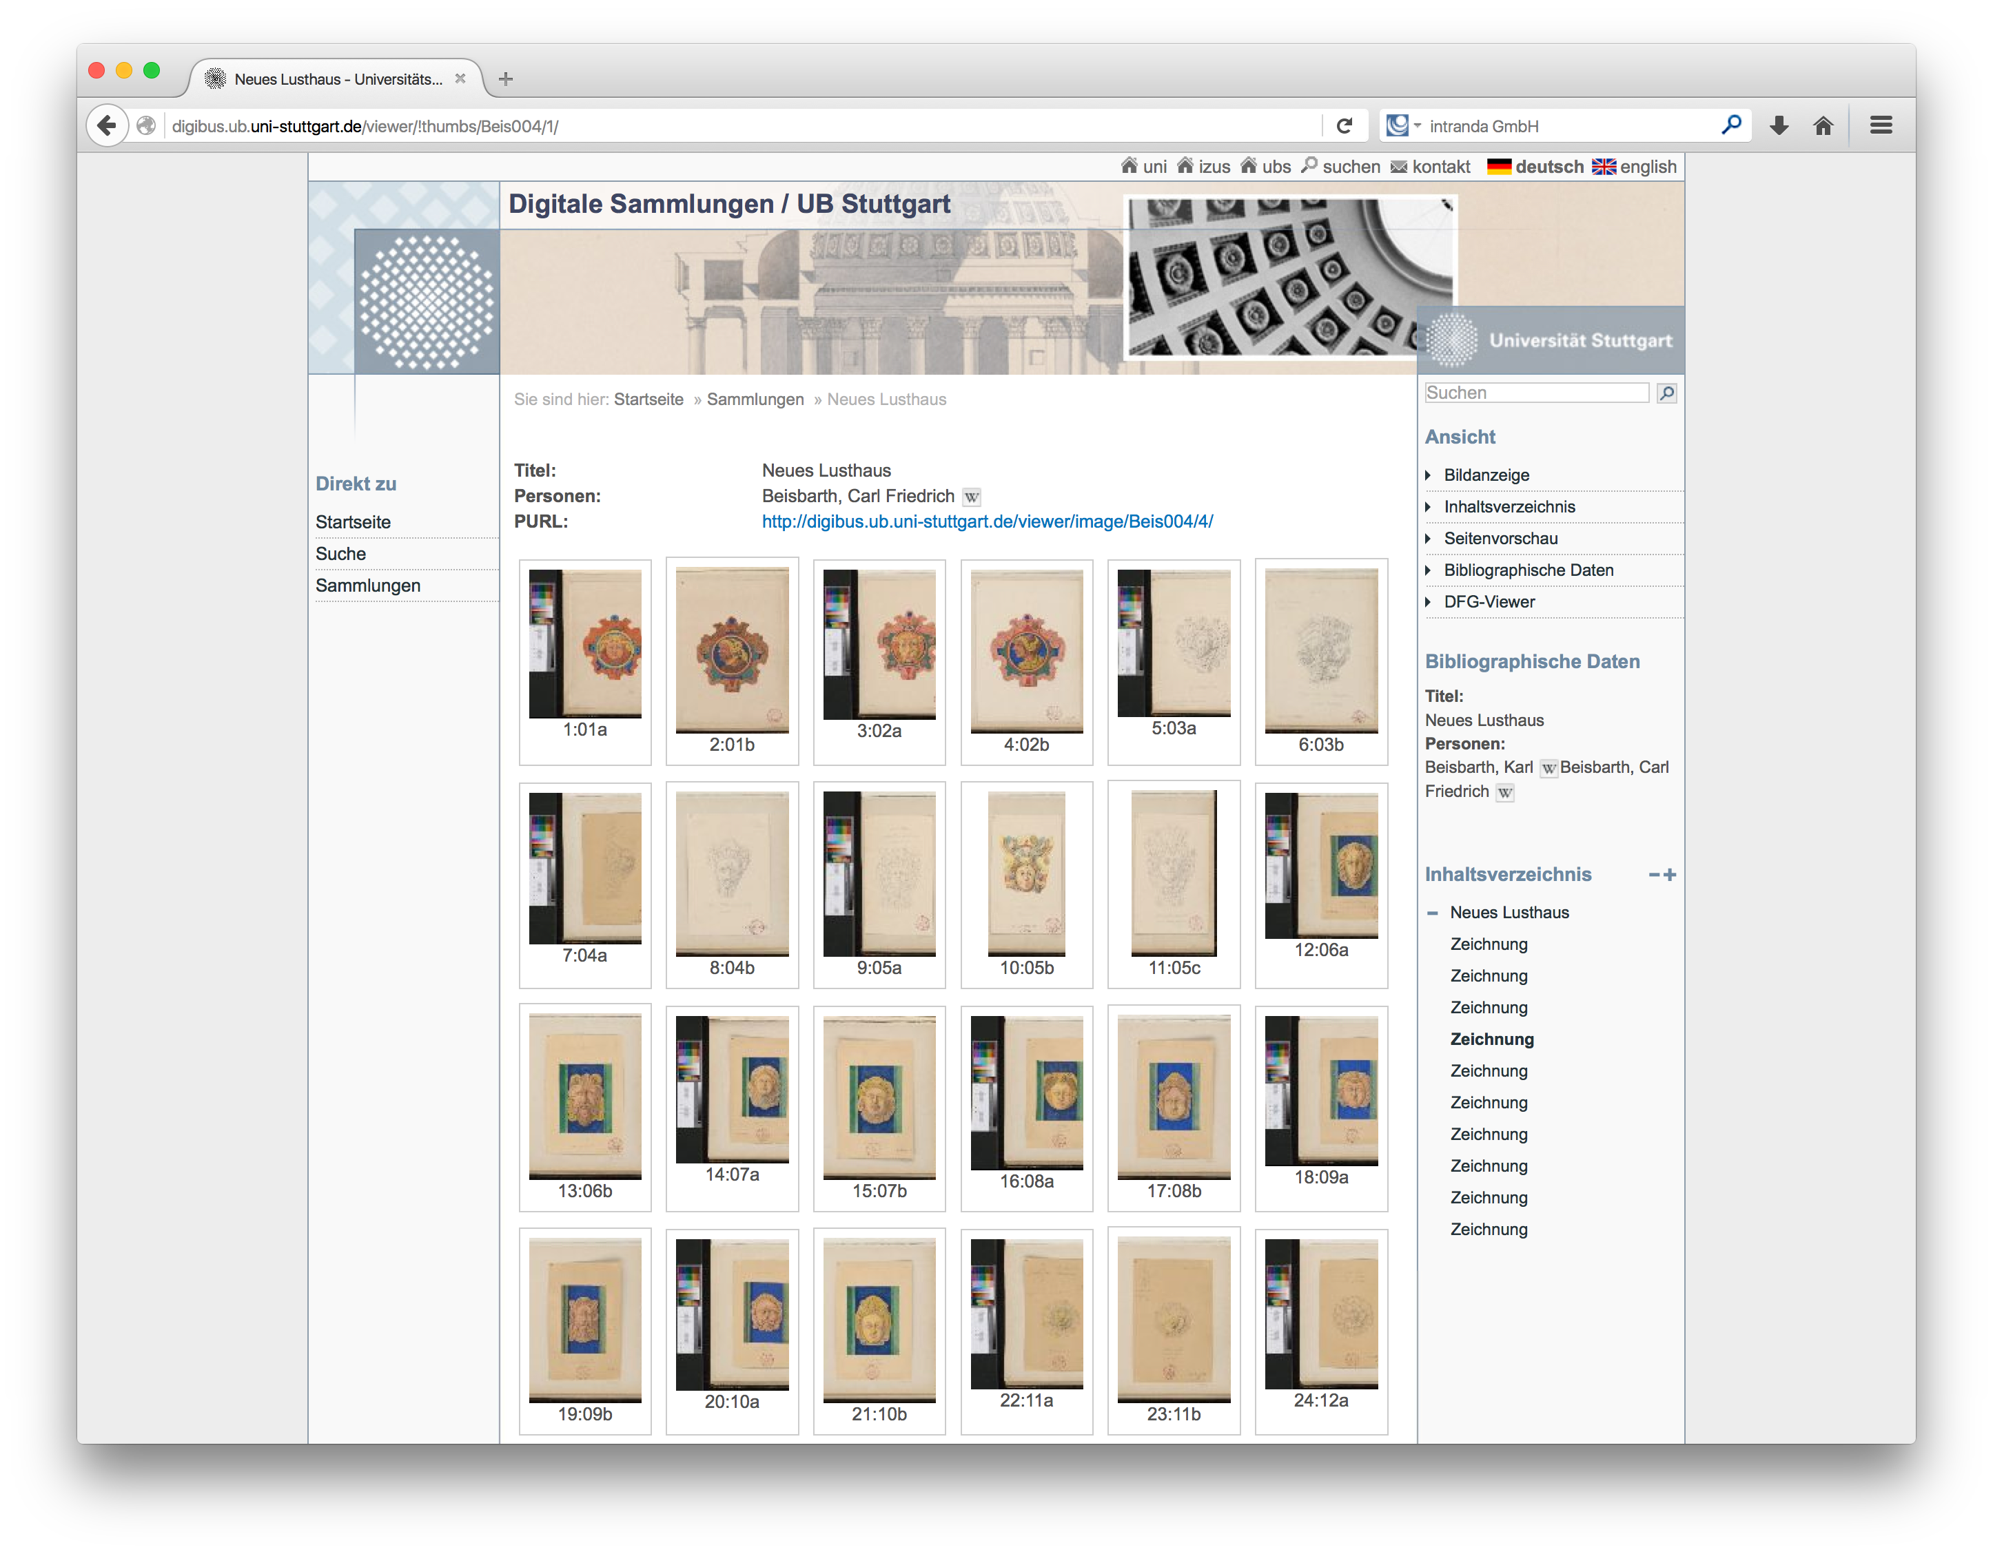Screen dimensions: 1993x1554
Task: Open the izus link in top bar
Action: 1204,166
